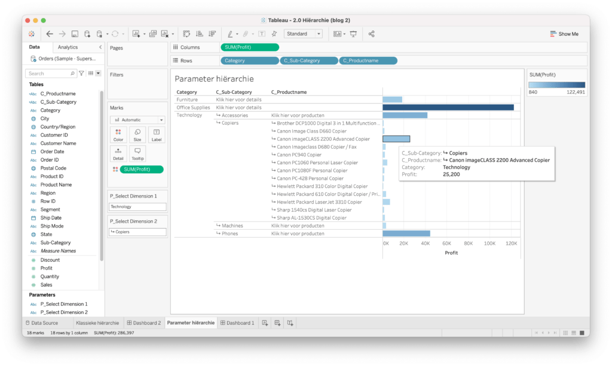612x366 pixels.
Task: Click the filter icon beside the search box
Action: click(x=82, y=73)
